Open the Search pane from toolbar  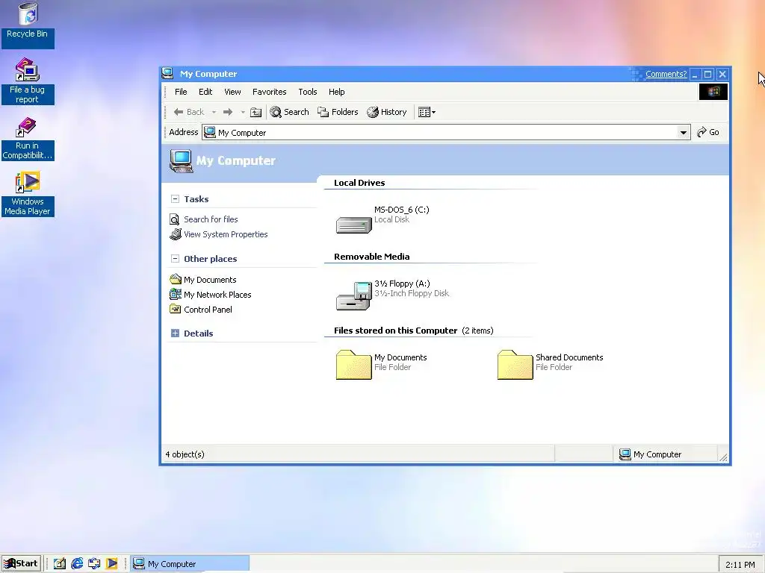[289, 112]
